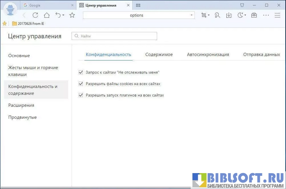Switch to the Автосинхронизация tab

point(208,54)
